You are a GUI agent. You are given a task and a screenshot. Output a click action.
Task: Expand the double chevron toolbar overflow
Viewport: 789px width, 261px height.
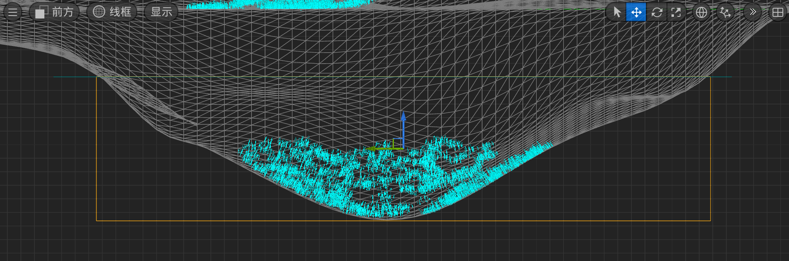coord(752,12)
